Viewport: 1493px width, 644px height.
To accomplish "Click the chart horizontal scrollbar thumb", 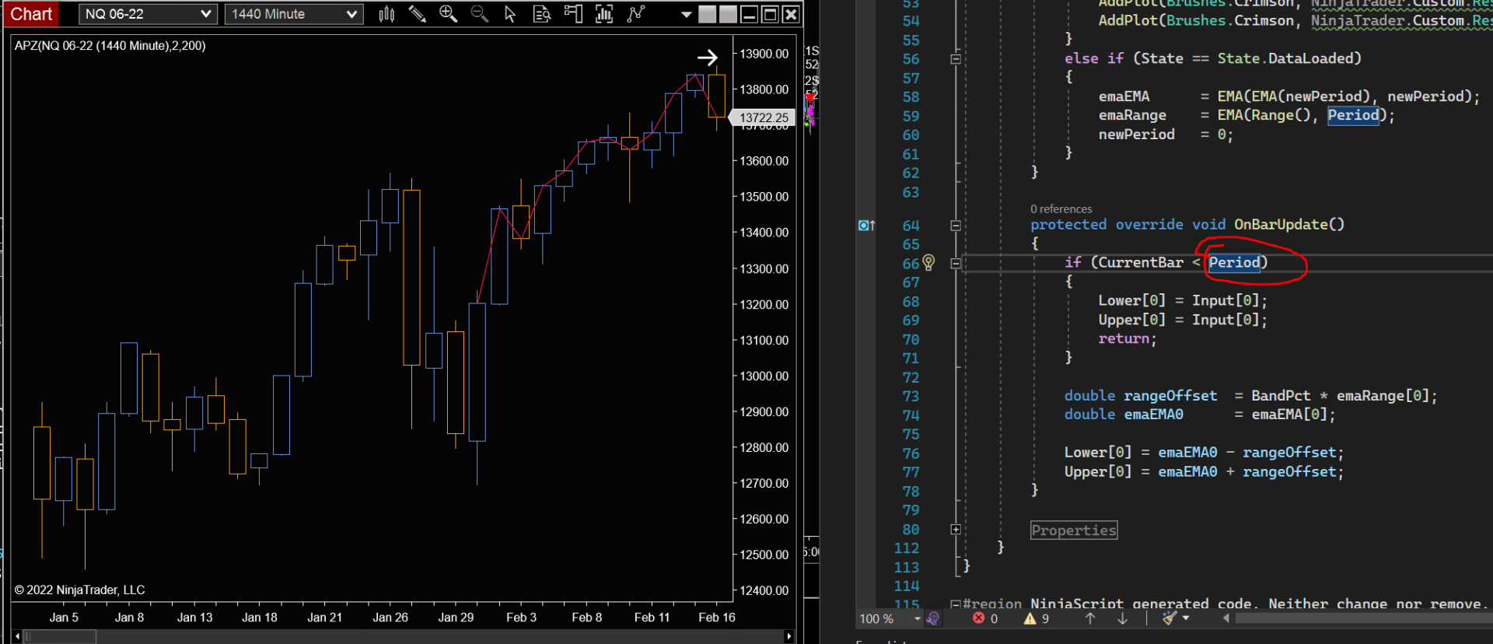I will (60, 636).
